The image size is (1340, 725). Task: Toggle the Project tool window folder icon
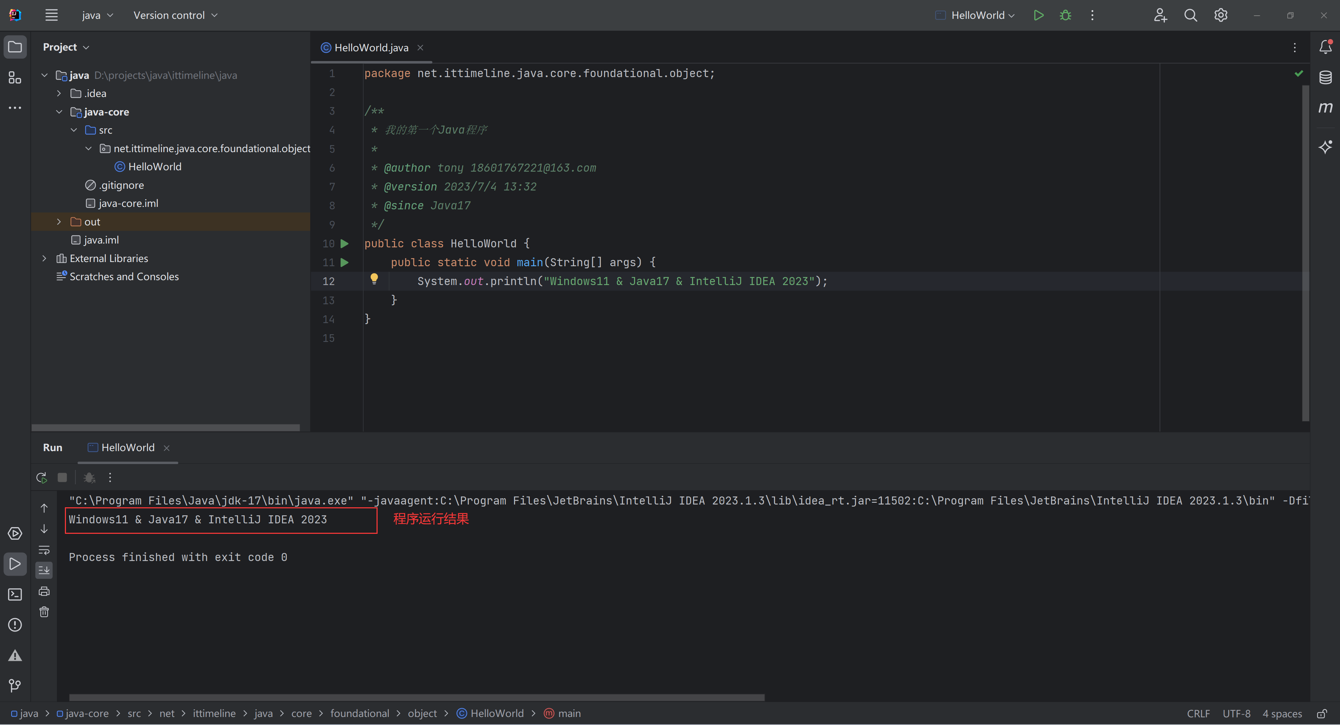[15, 47]
